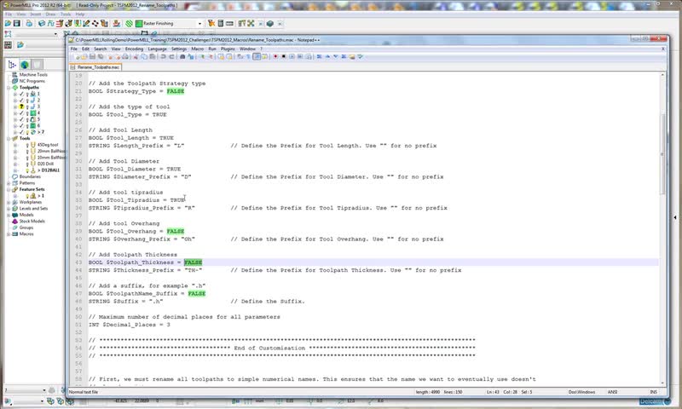Open Notepad++ Encoding menu
Screen dimensions: 682x409
coord(134,49)
